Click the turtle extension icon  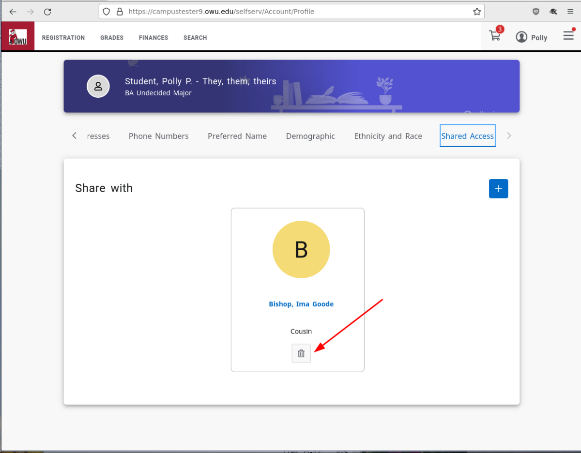[x=553, y=12]
